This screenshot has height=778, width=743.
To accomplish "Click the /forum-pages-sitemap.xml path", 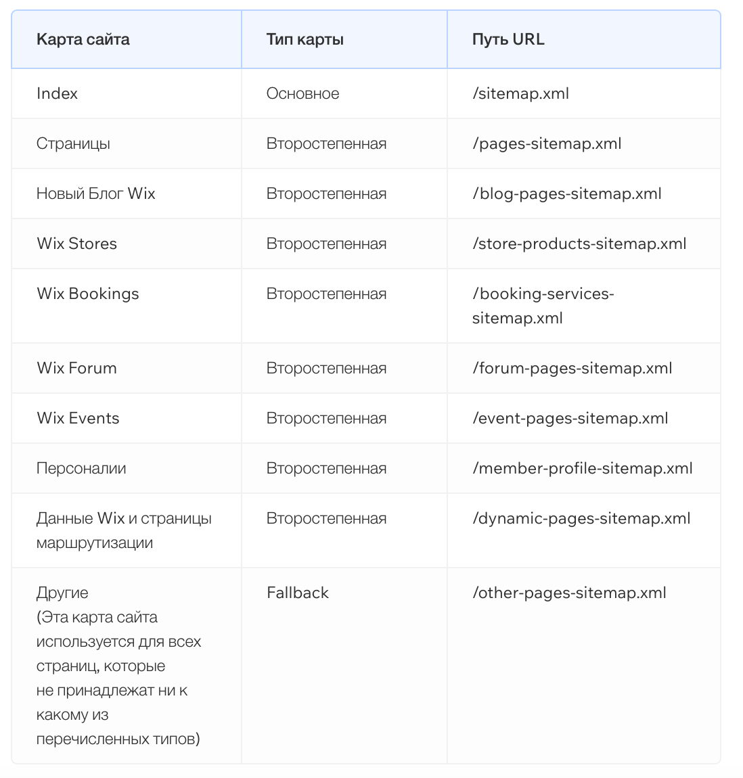I will pos(572,368).
